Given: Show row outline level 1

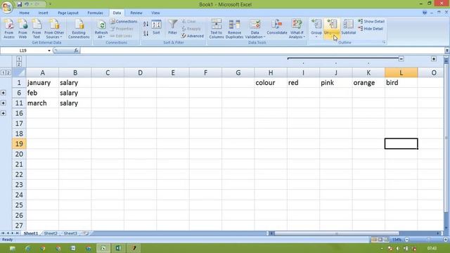Looking at the screenshot, I should [x=3, y=72].
